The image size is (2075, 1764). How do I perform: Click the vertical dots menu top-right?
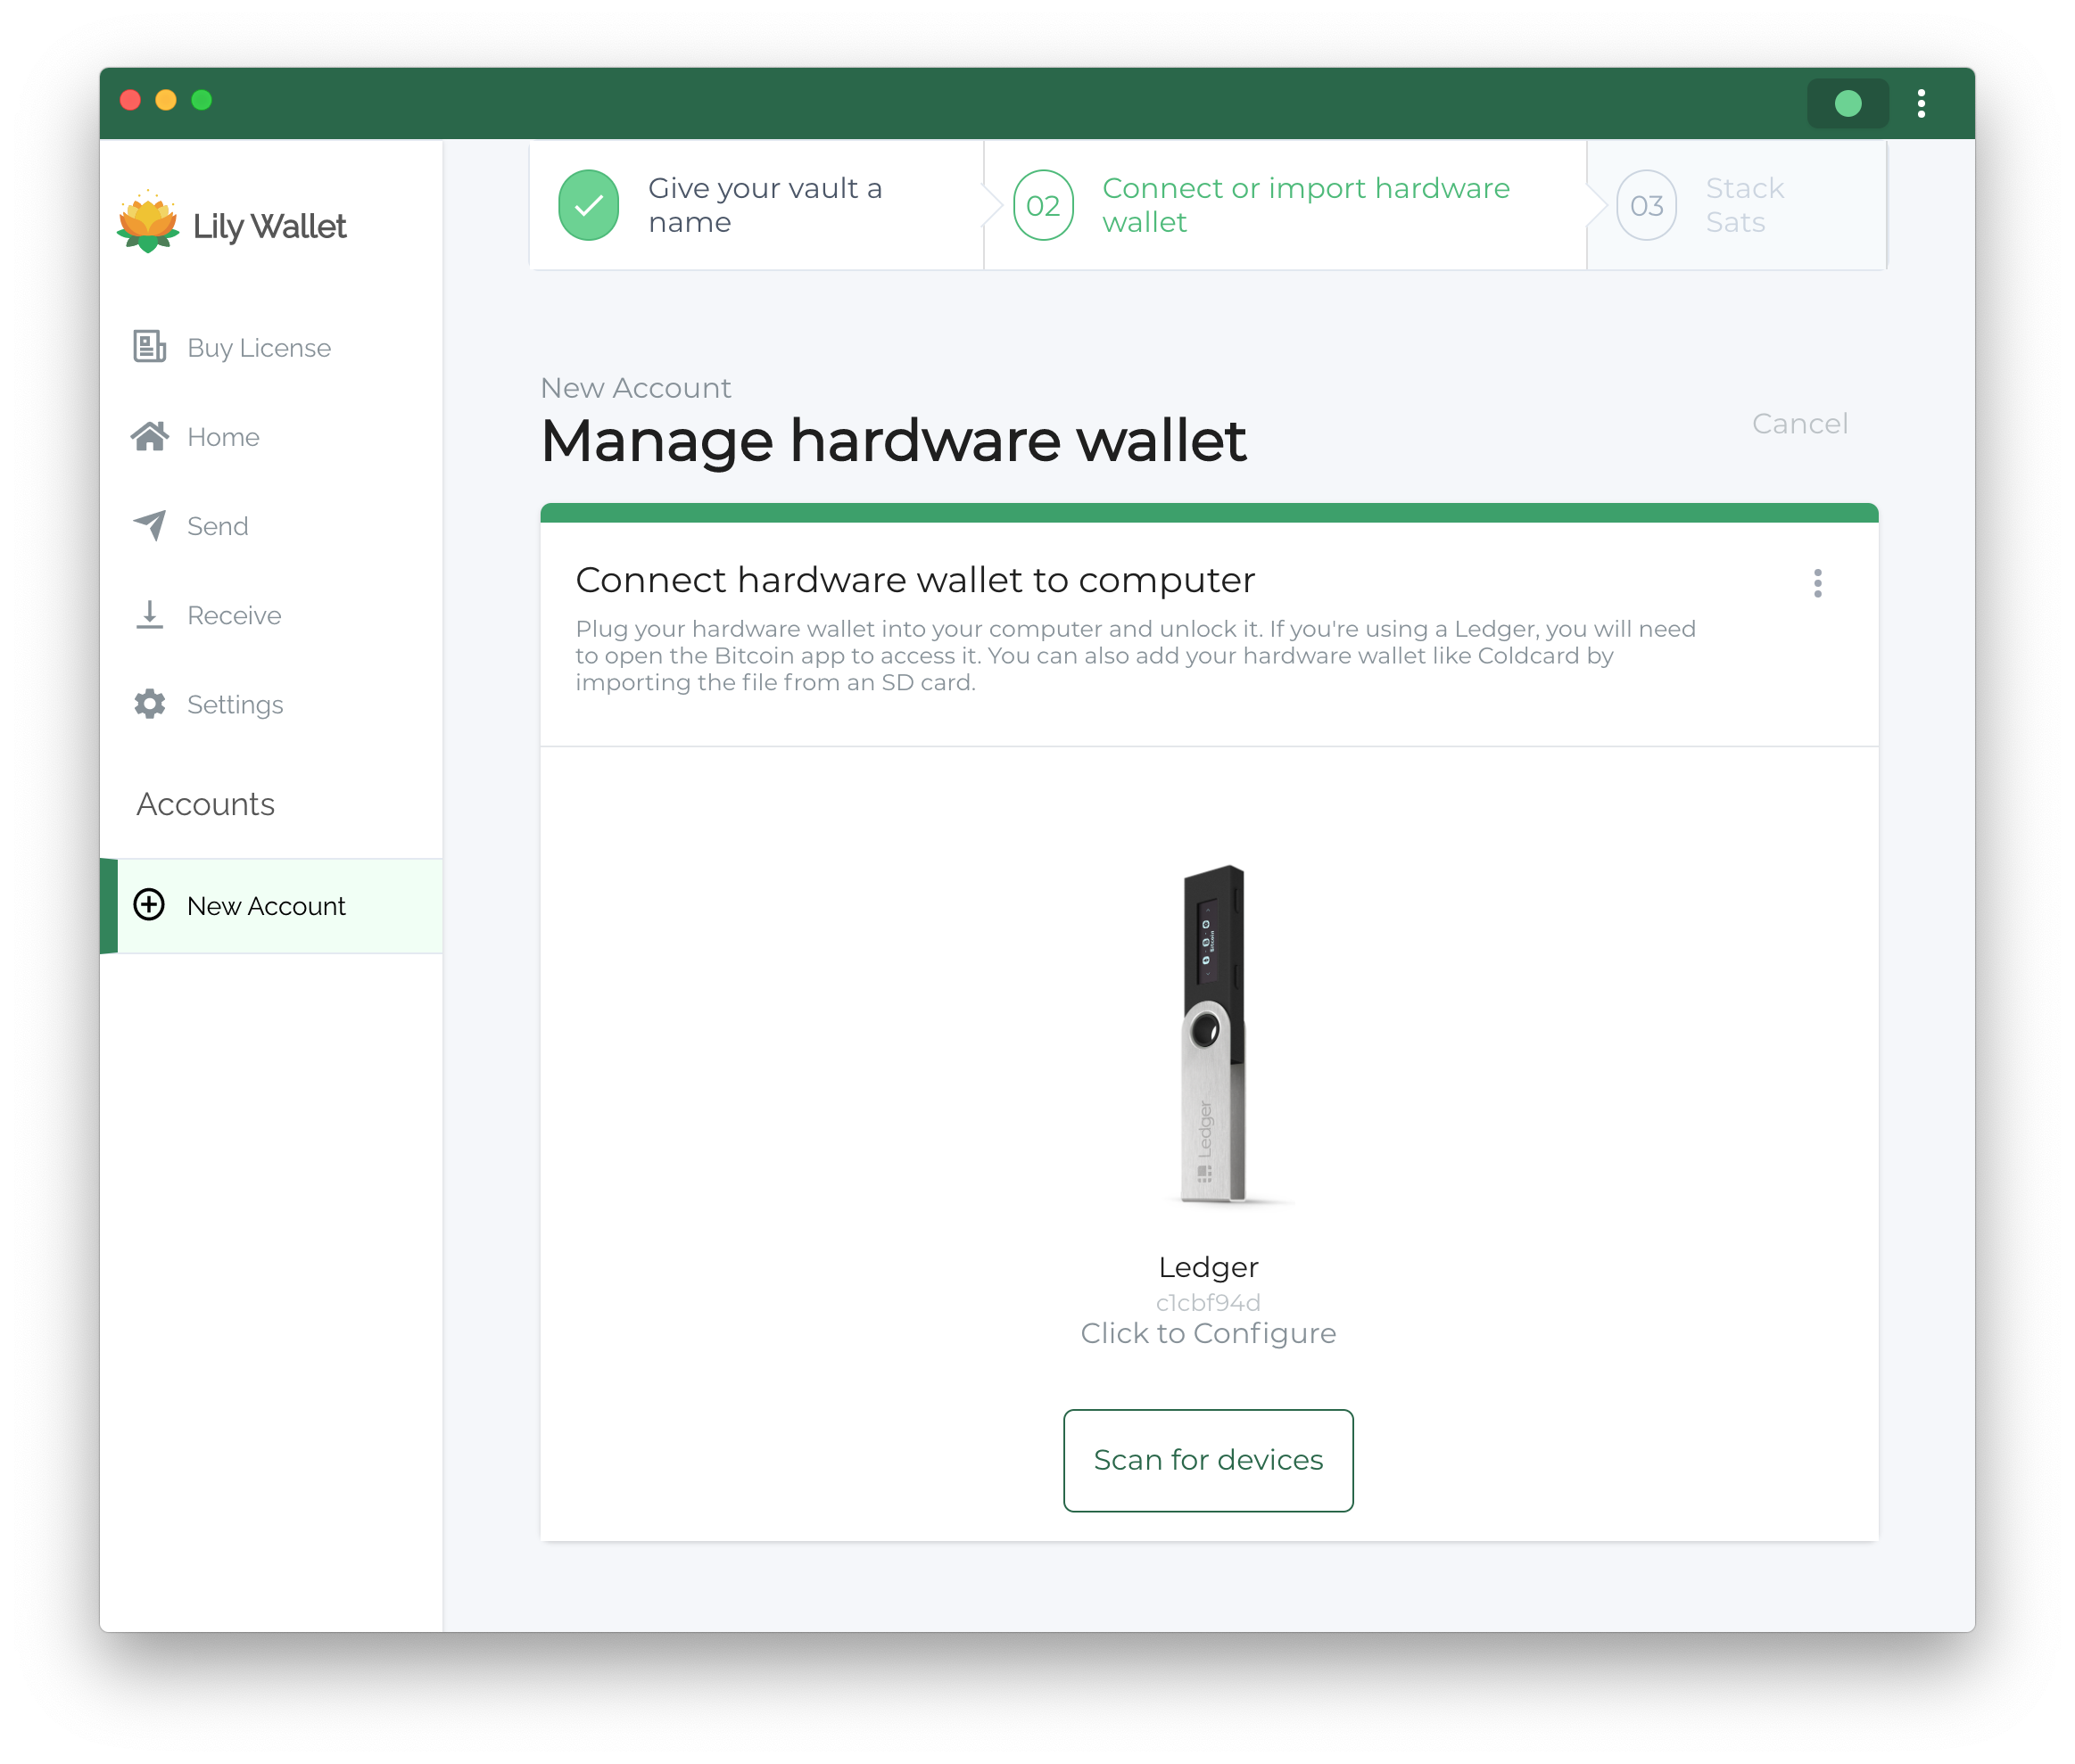[x=1924, y=102]
